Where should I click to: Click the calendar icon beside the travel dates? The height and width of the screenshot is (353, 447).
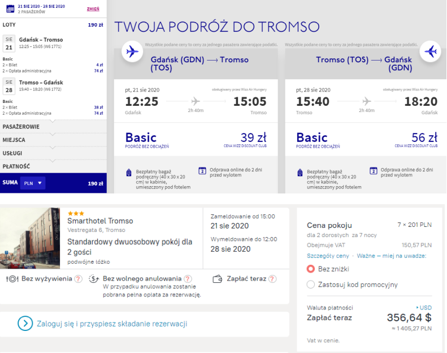coord(9,9)
